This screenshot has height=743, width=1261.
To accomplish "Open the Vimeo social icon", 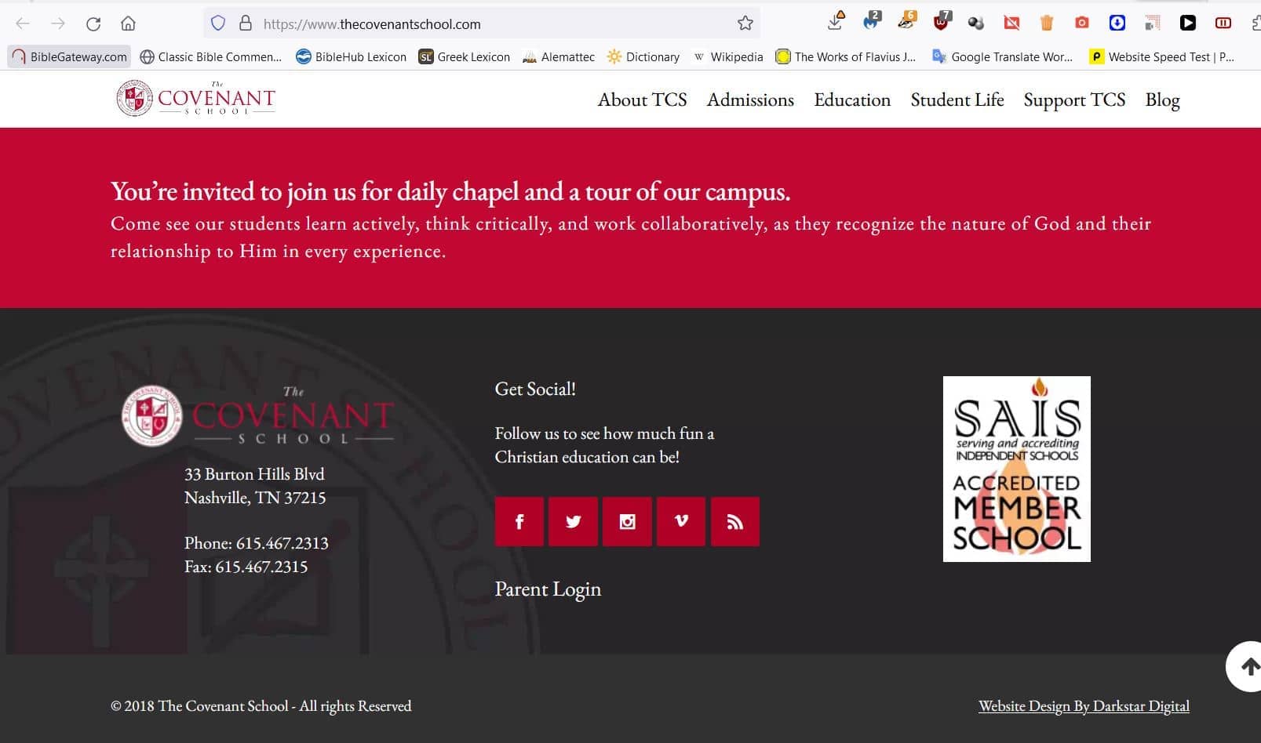I will (x=681, y=521).
